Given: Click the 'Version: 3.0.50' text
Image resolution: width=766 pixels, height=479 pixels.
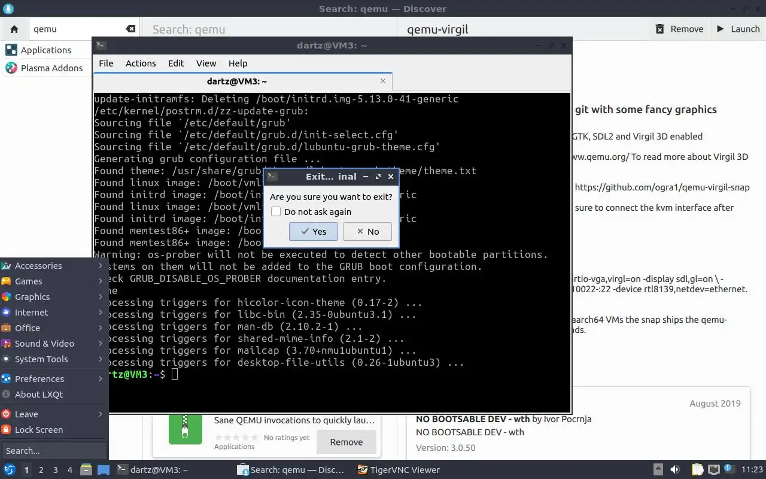Looking at the screenshot, I should (445, 448).
